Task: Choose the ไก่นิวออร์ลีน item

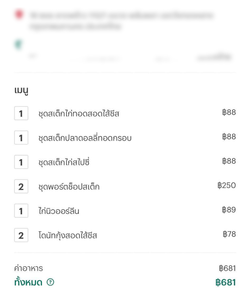Action: click(59, 211)
